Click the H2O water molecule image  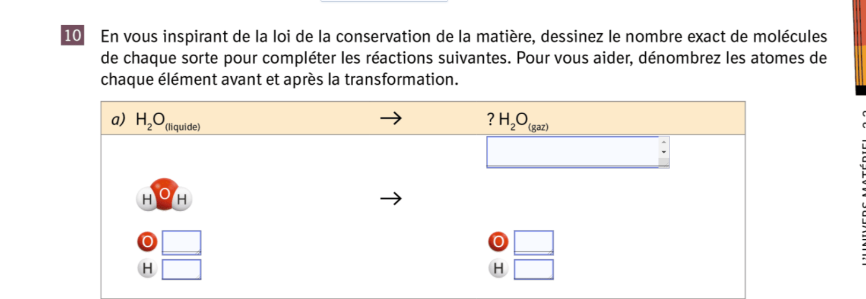164,195
